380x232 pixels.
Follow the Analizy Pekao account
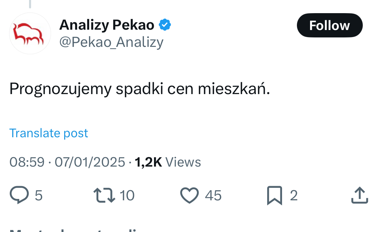point(330,25)
